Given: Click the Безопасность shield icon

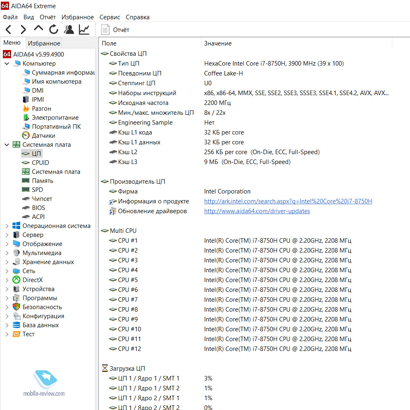Looking at the screenshot, I should 16,307.
